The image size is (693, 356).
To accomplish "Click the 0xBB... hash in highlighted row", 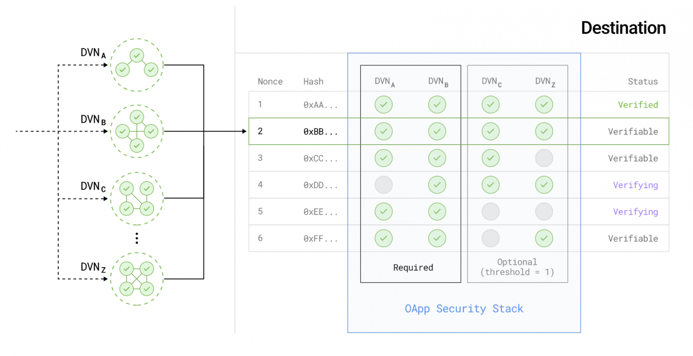I will tap(320, 132).
